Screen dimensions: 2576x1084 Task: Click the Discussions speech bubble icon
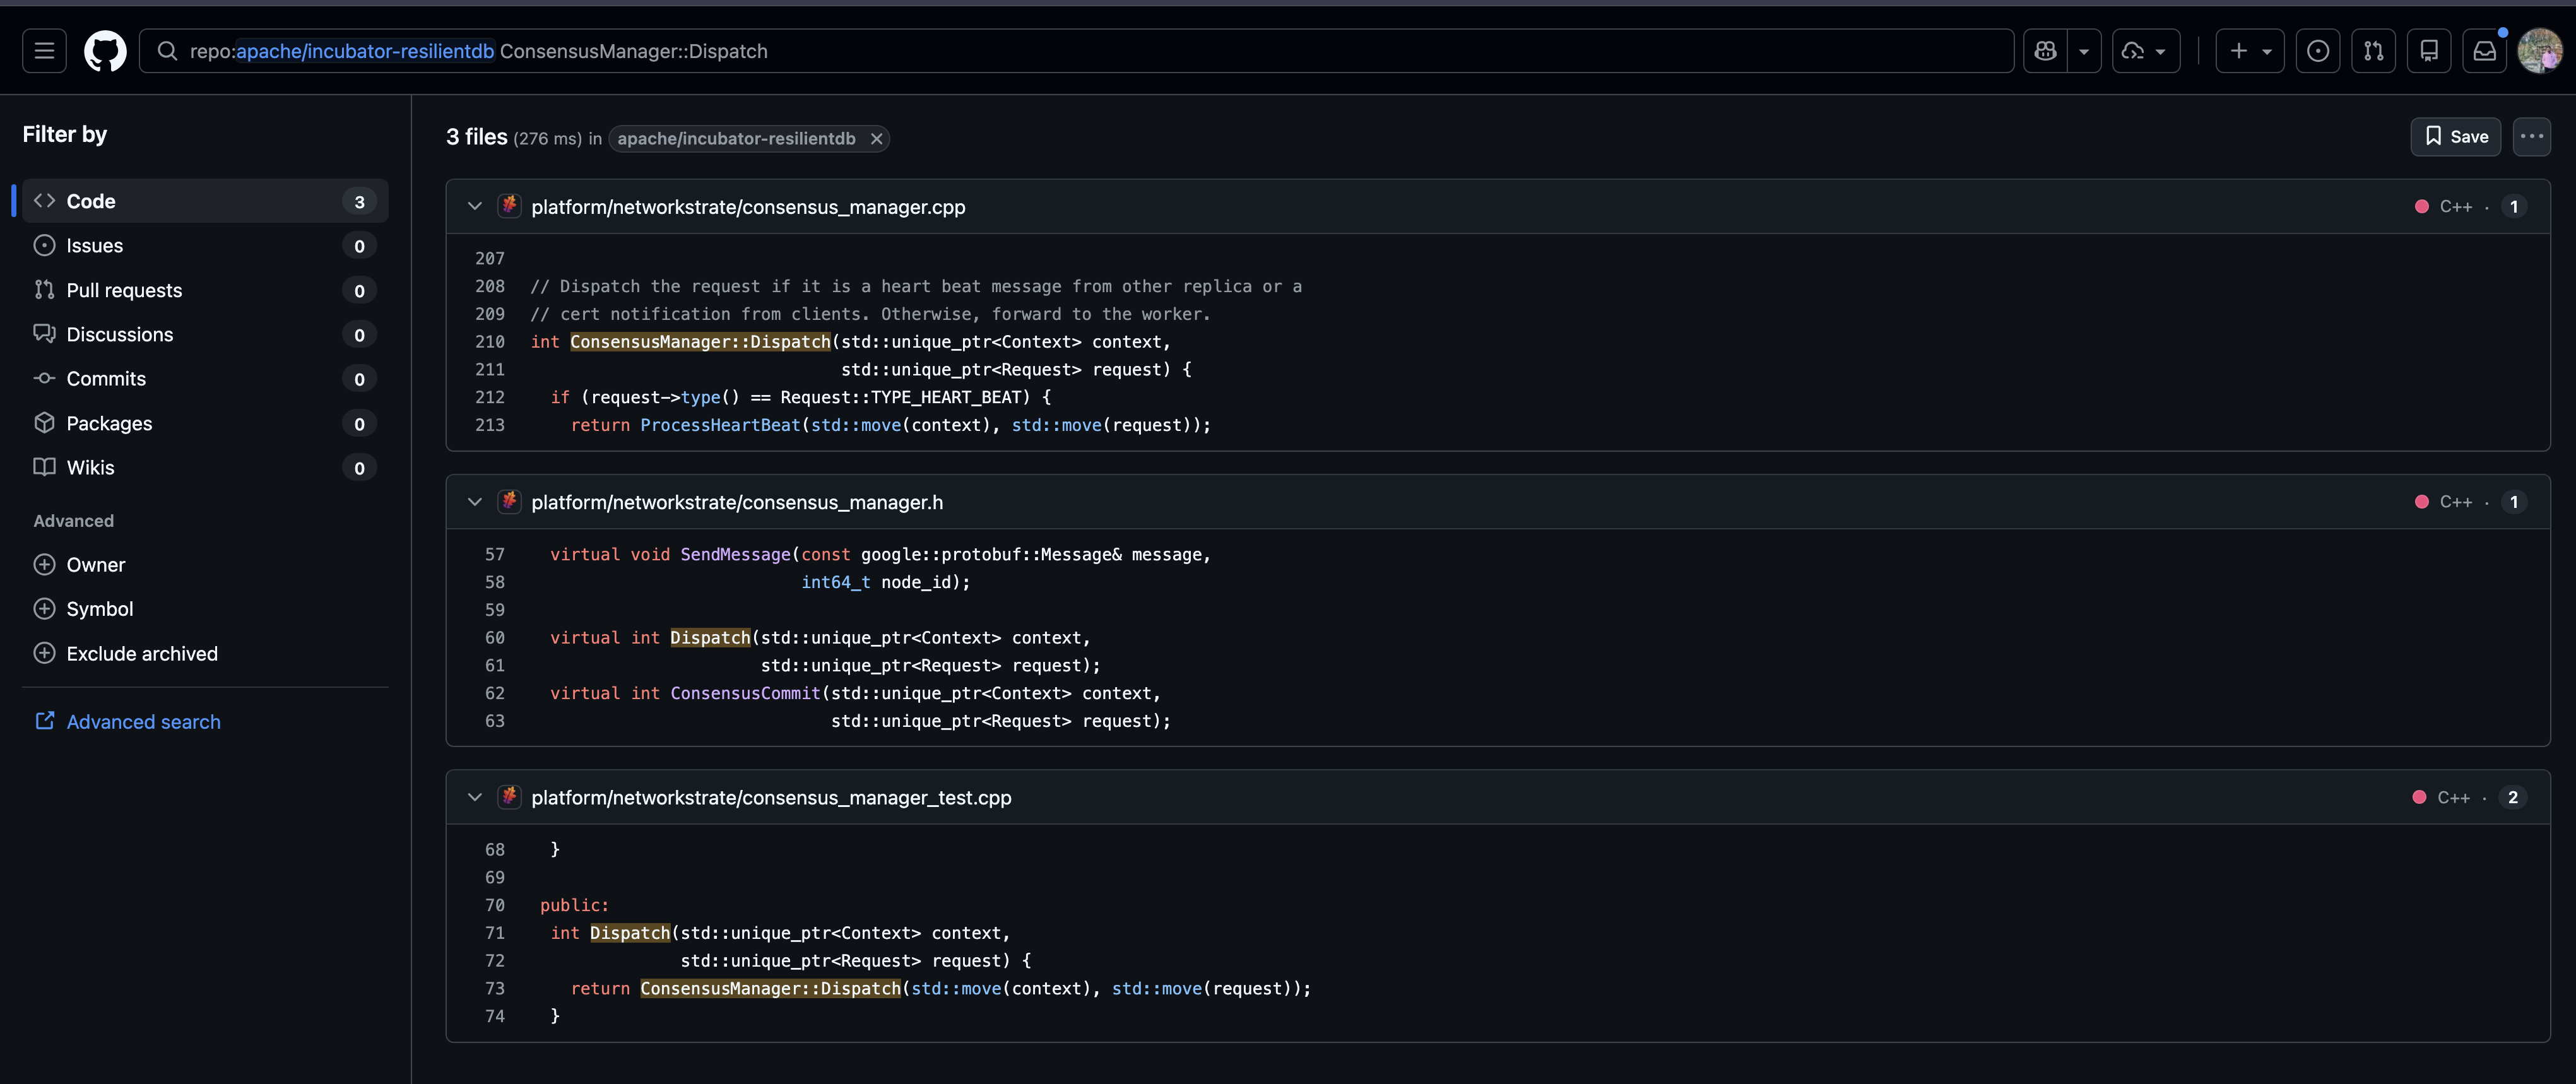[x=44, y=333]
